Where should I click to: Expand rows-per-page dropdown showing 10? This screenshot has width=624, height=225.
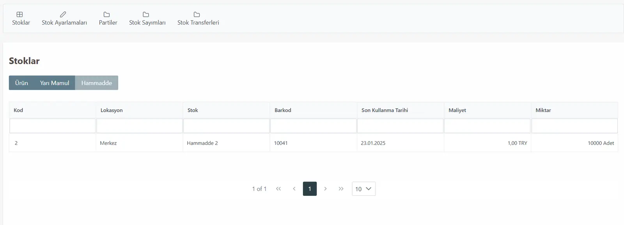(363, 189)
